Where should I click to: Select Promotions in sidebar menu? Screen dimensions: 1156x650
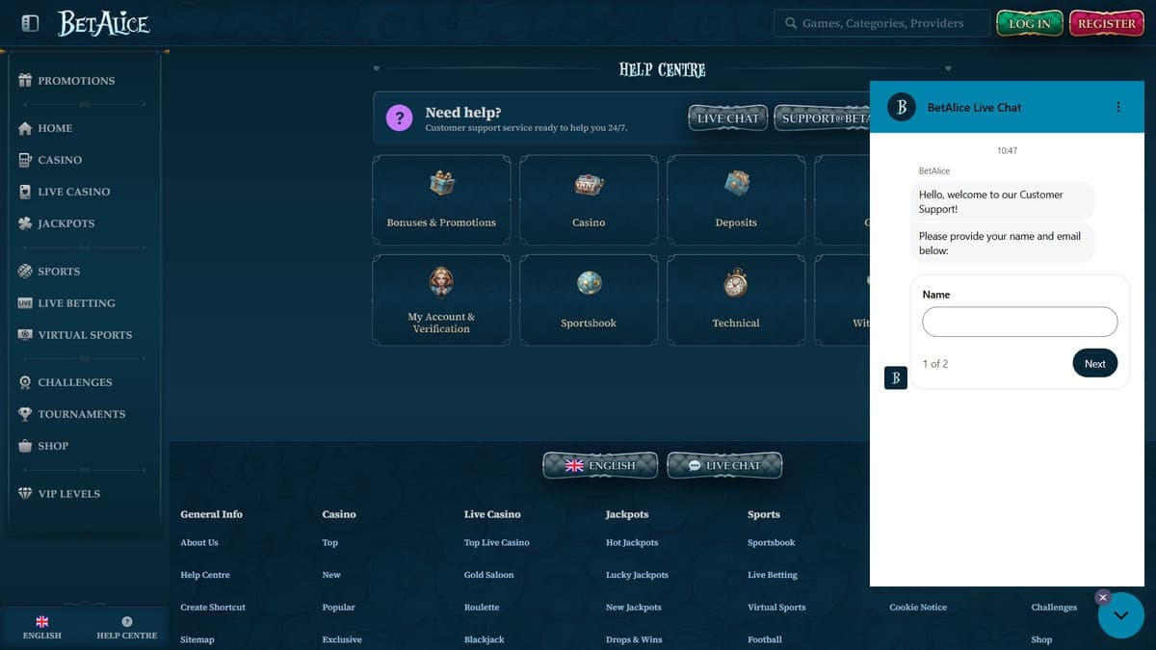76,81
